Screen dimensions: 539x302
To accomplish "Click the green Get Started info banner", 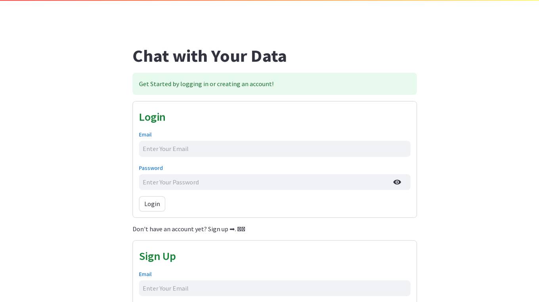I will [275, 84].
